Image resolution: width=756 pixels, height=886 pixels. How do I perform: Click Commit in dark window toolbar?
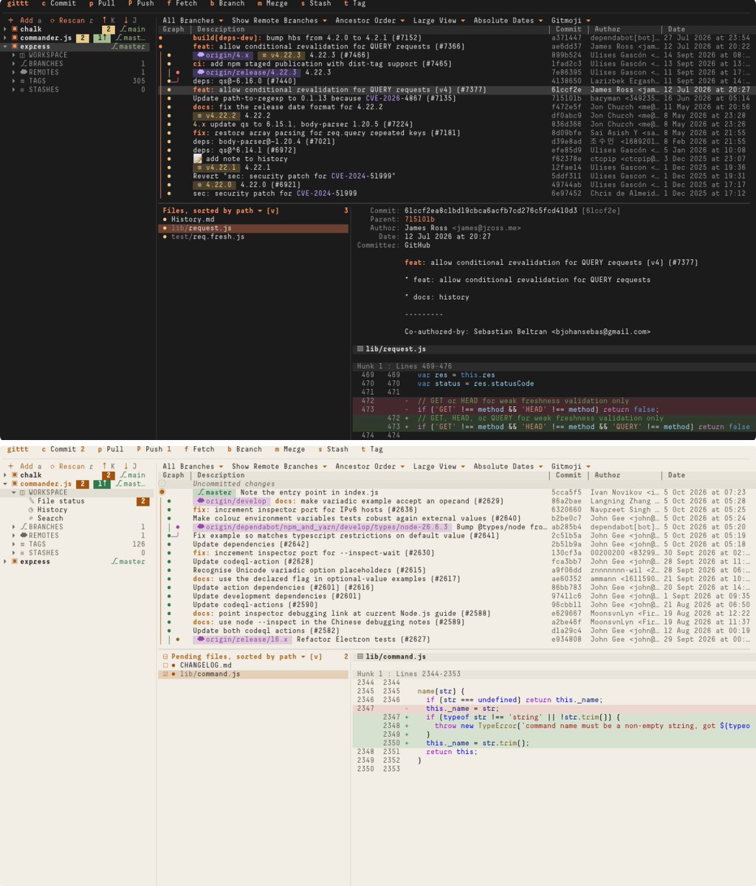coord(59,4)
